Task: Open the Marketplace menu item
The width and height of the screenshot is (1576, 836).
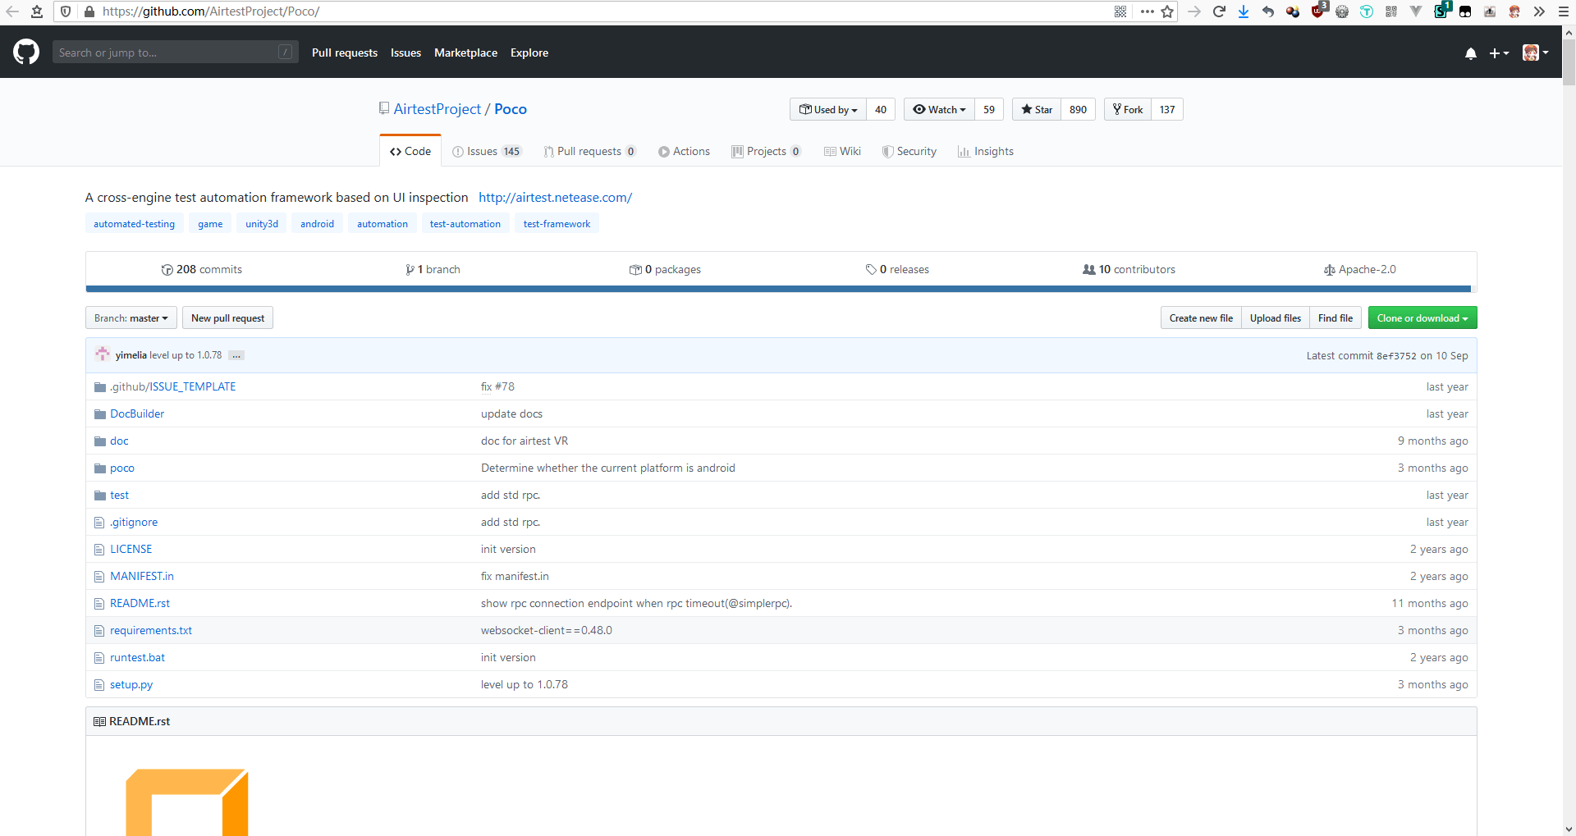Action: (465, 53)
